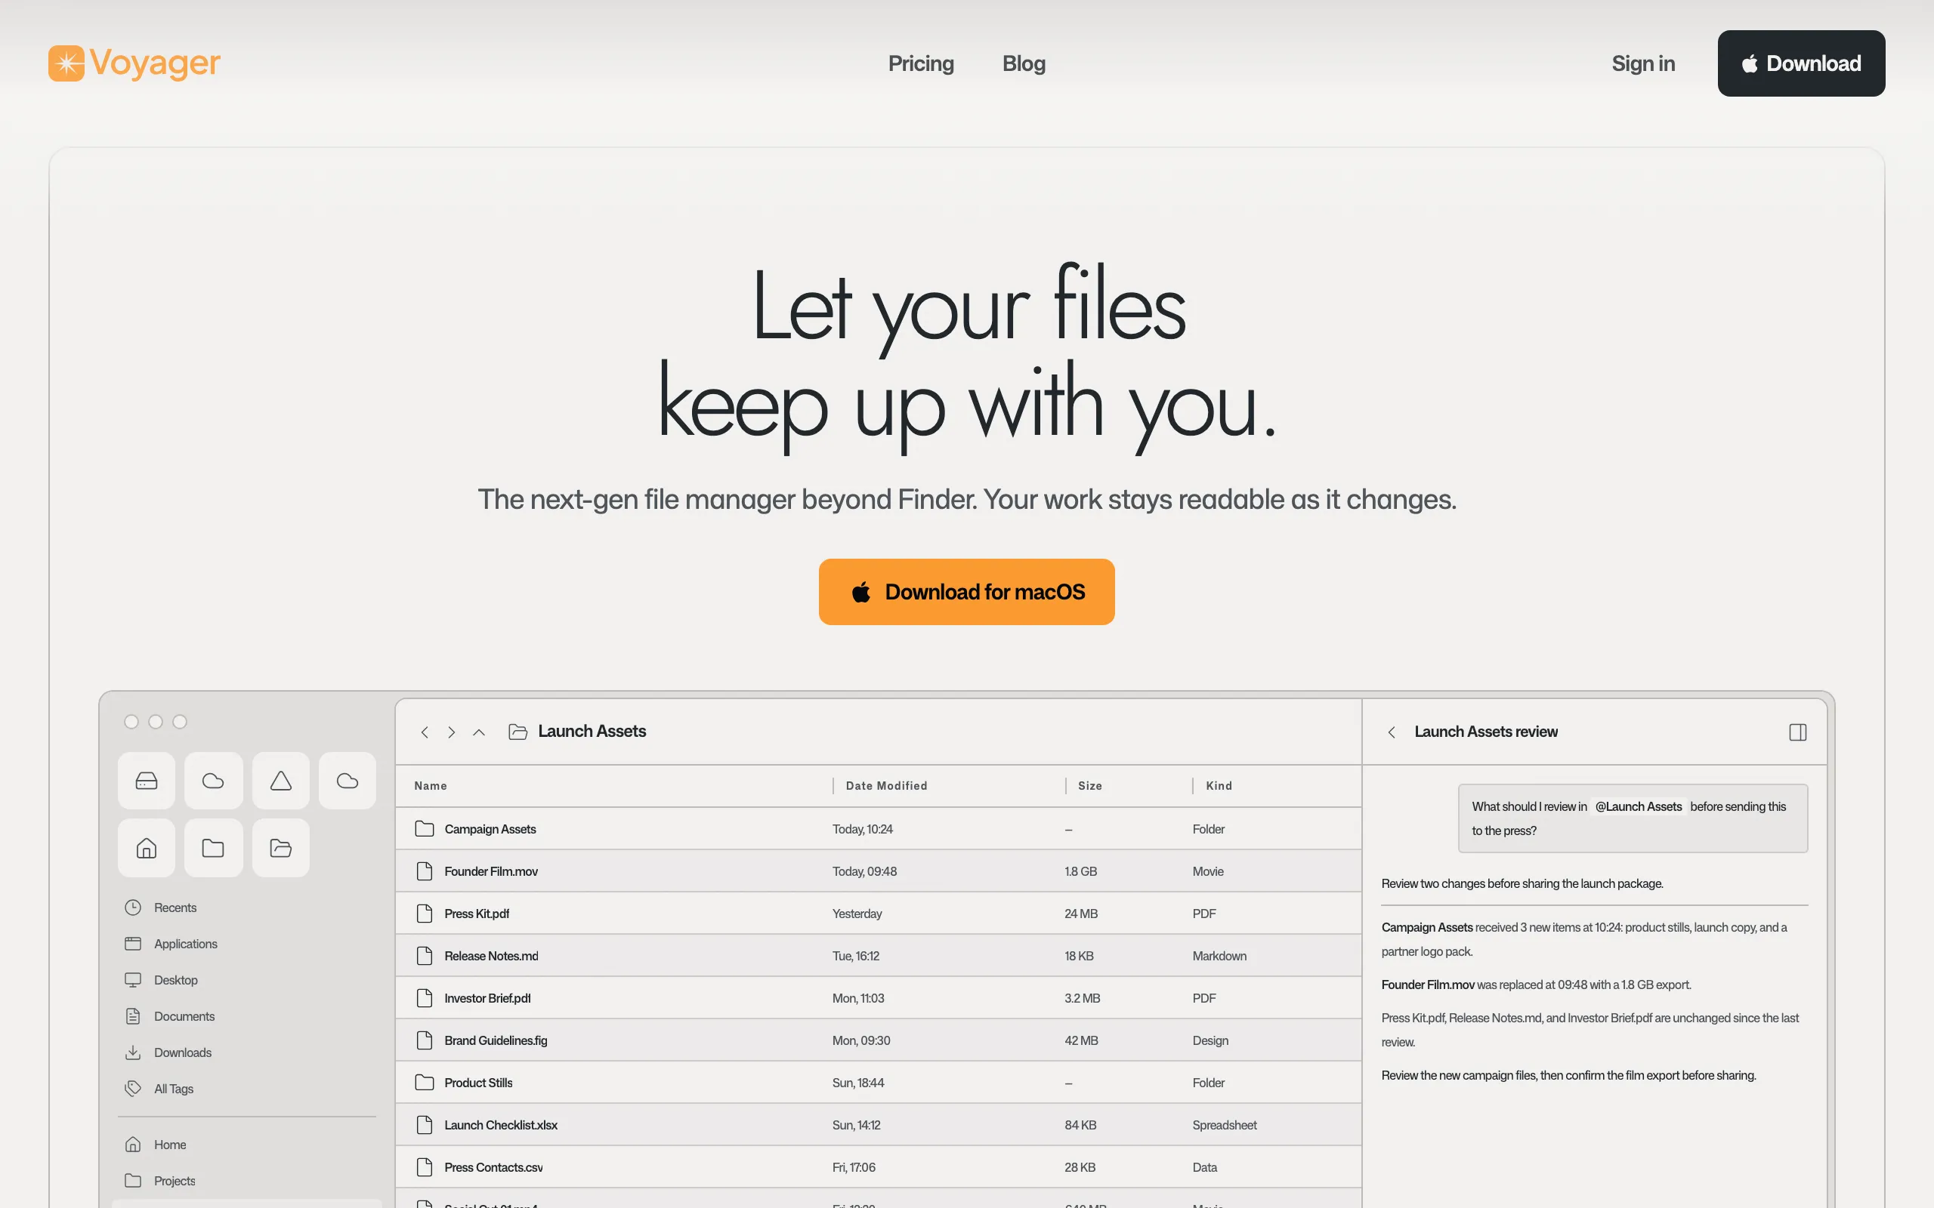
Task: Click the Launch Assets folder icon in toolbar
Action: click(517, 732)
